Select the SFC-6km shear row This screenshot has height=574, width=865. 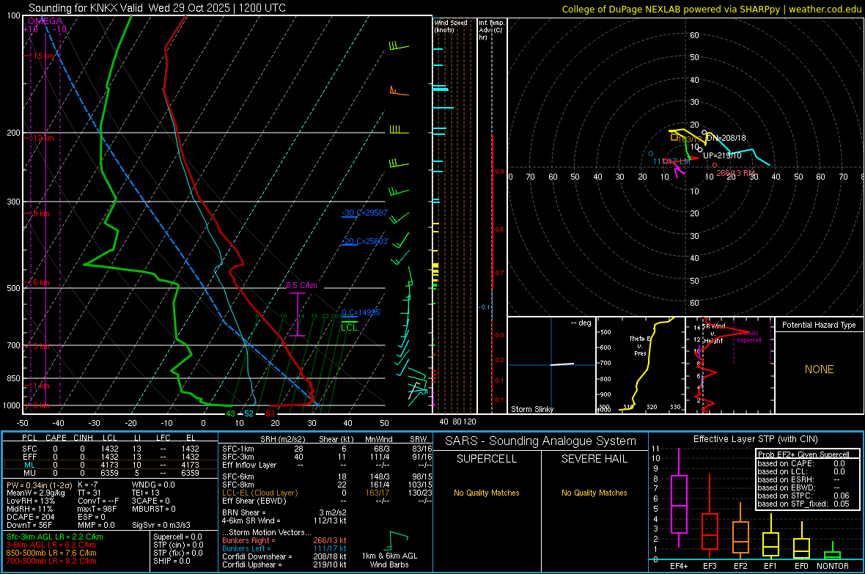327,477
